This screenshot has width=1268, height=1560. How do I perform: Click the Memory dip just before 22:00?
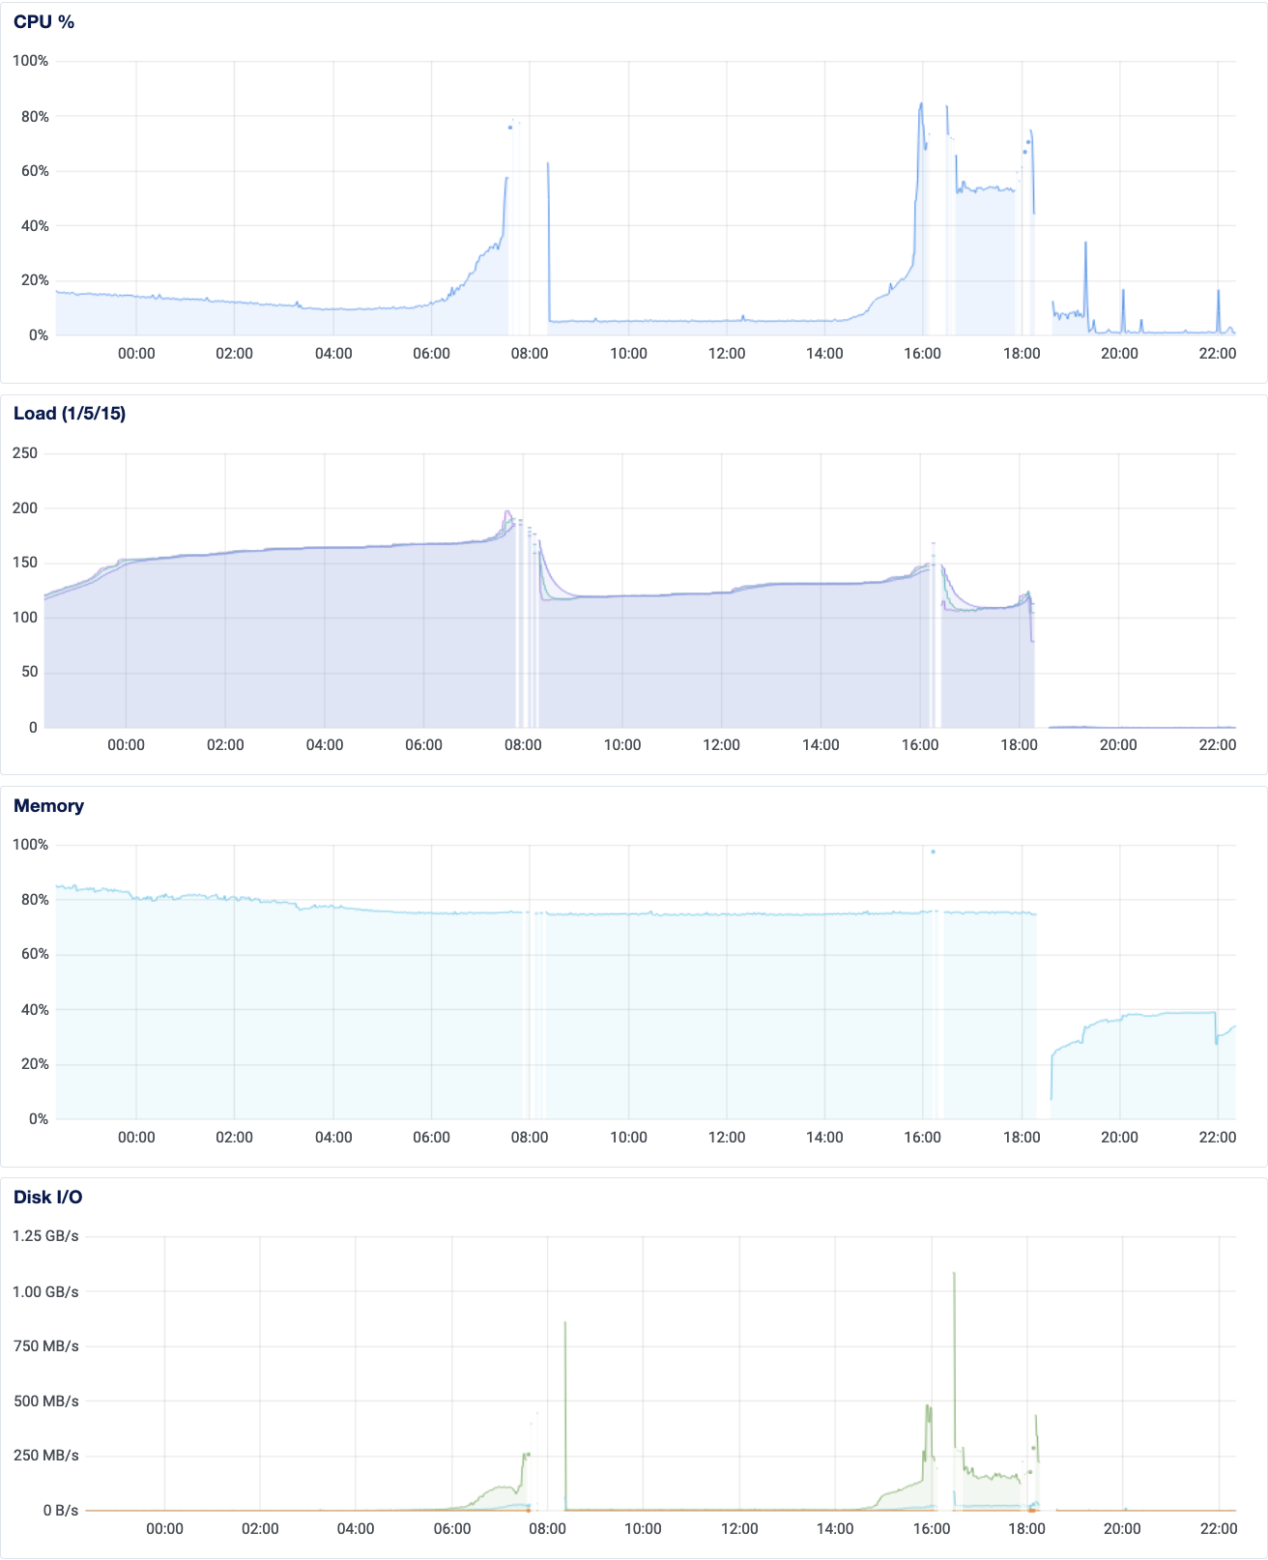pyautogui.click(x=1216, y=1043)
